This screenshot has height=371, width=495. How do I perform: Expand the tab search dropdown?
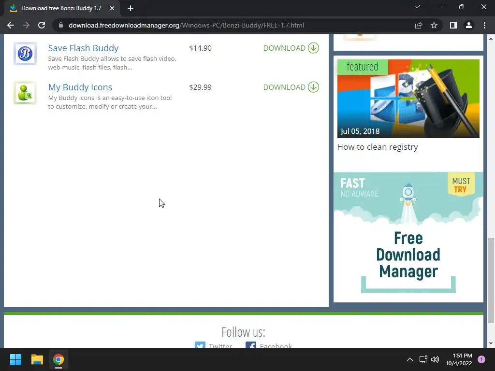pyautogui.click(x=417, y=7)
